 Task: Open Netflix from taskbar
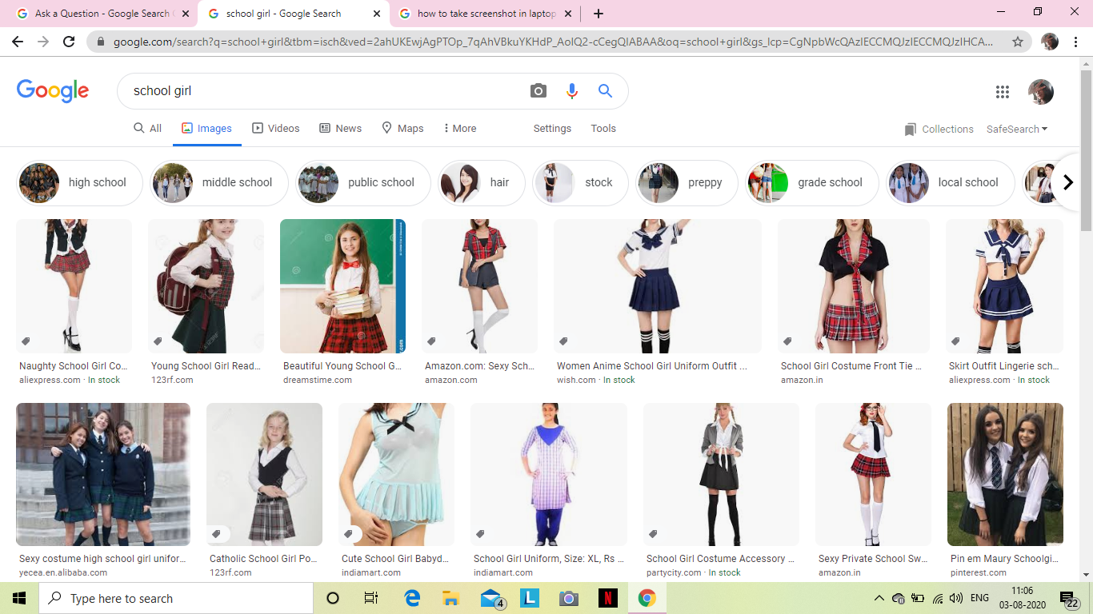(607, 598)
